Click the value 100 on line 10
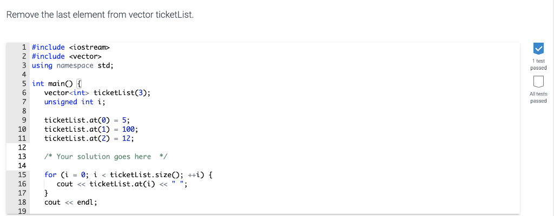Image resolution: width=554 pixels, height=216 pixels. coord(128,130)
